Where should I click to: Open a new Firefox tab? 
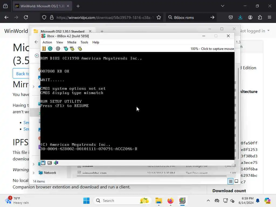(x=78, y=6)
